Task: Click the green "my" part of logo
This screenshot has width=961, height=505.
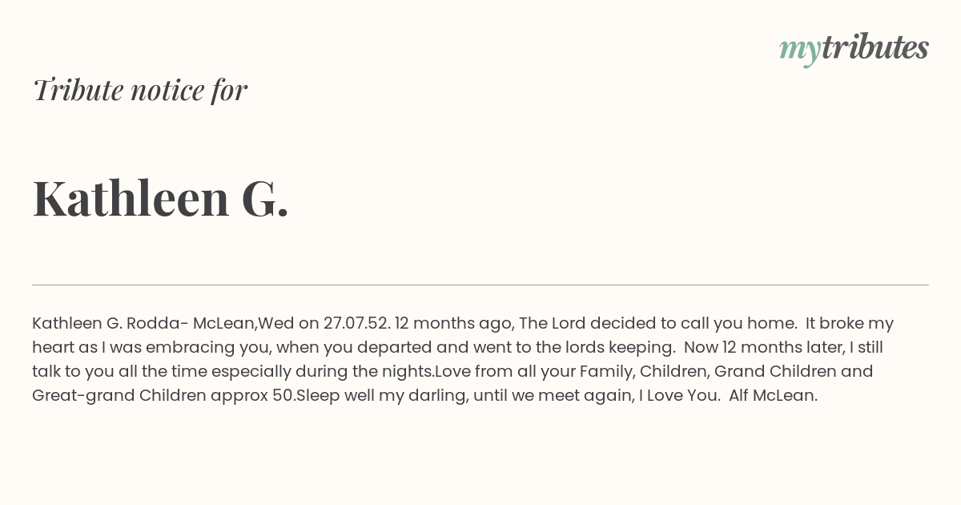Action: (x=800, y=51)
